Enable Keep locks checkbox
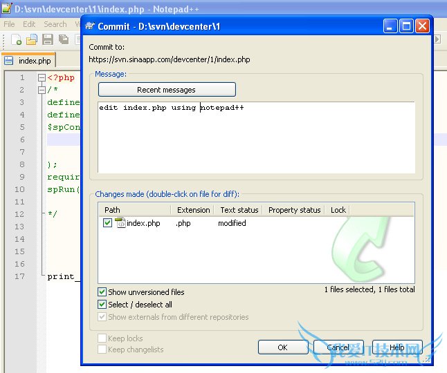Screen dimensions: 447x373 tap(102, 338)
